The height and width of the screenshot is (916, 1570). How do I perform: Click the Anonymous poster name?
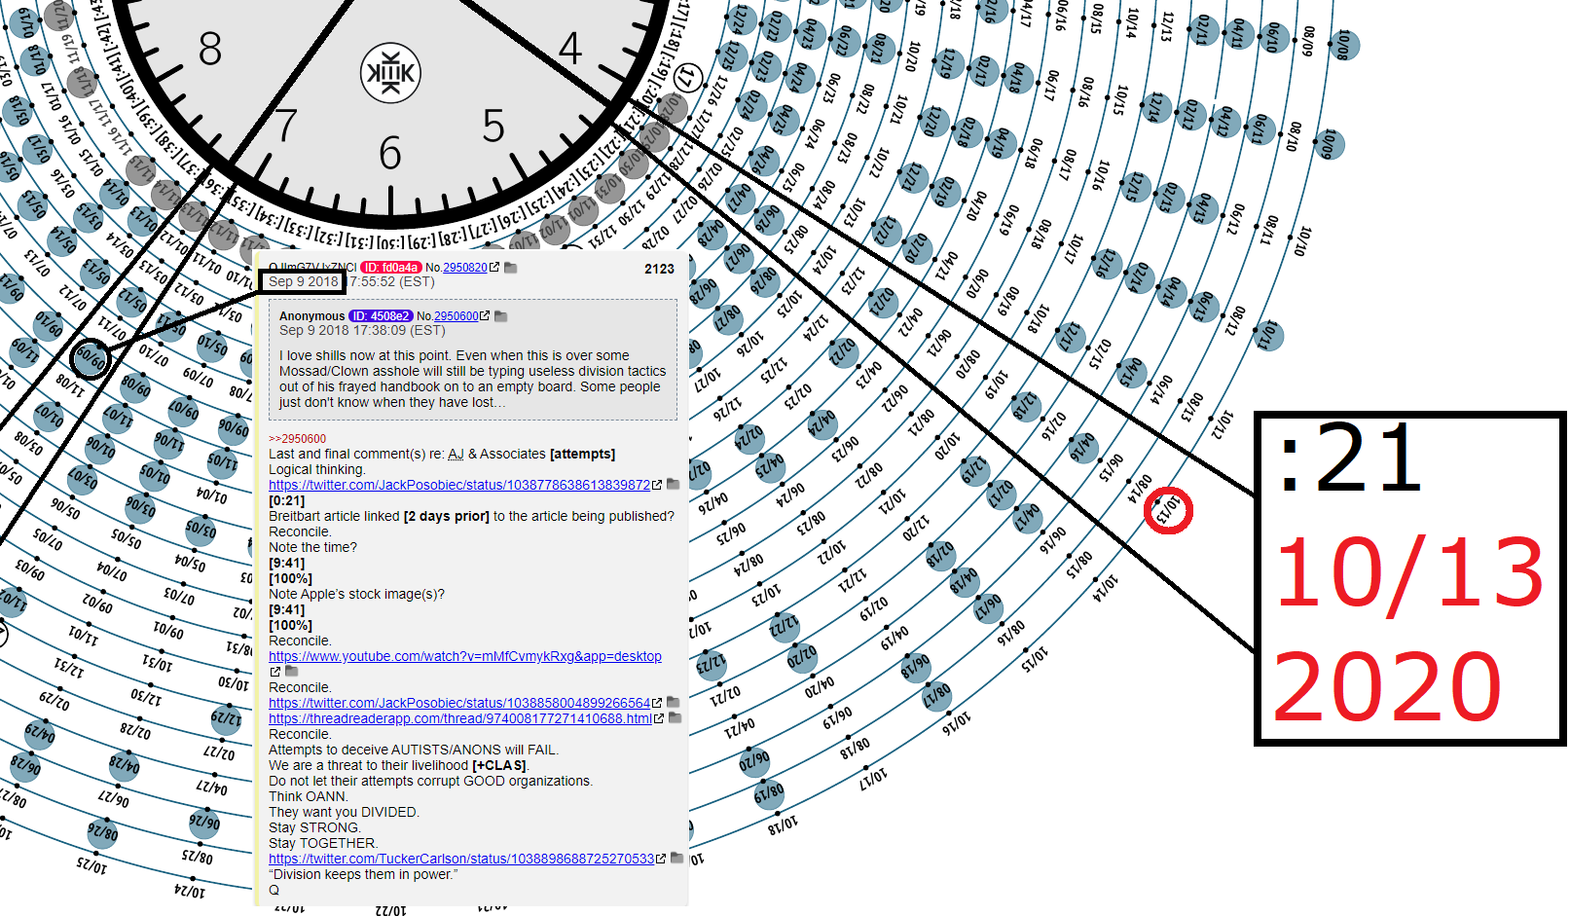pos(311,316)
